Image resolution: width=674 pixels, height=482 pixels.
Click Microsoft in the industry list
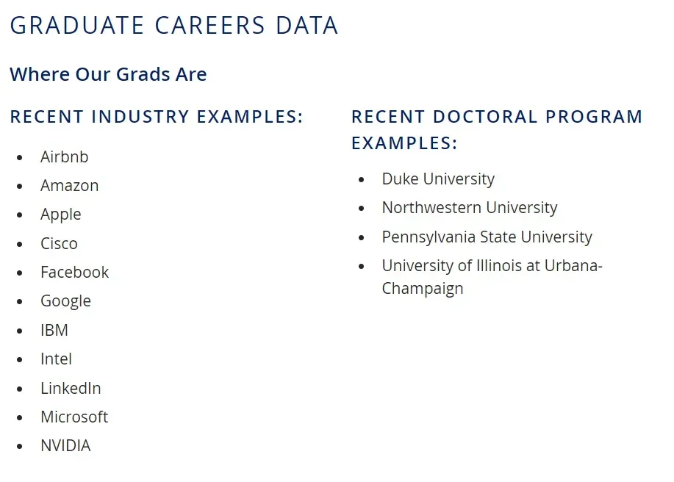pos(74,417)
